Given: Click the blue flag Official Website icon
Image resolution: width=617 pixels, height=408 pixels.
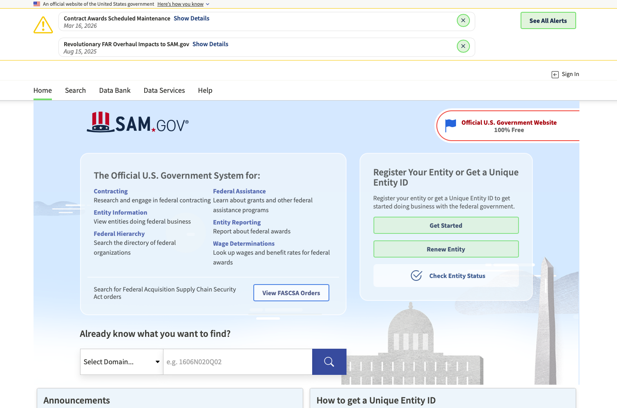Looking at the screenshot, I should pos(450,126).
